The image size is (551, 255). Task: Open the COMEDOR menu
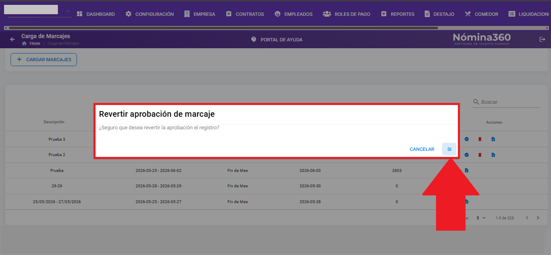(482, 14)
